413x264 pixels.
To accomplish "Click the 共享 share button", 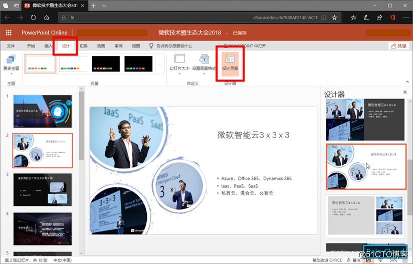I will [x=399, y=46].
